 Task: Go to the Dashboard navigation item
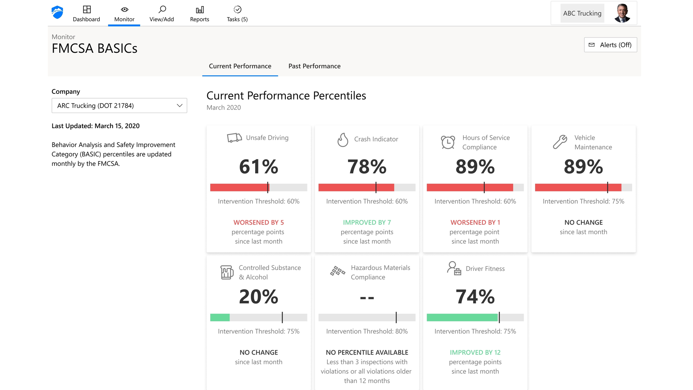(x=86, y=14)
